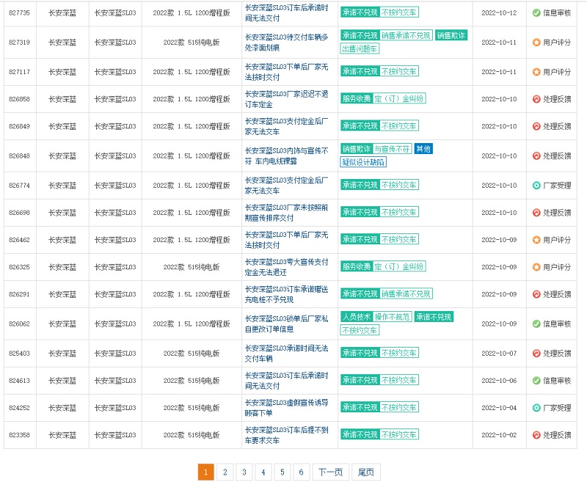Image resolution: width=587 pixels, height=490 pixels.
Task: Select the 用户评分 icon for complaint 827117
Action: [x=536, y=71]
